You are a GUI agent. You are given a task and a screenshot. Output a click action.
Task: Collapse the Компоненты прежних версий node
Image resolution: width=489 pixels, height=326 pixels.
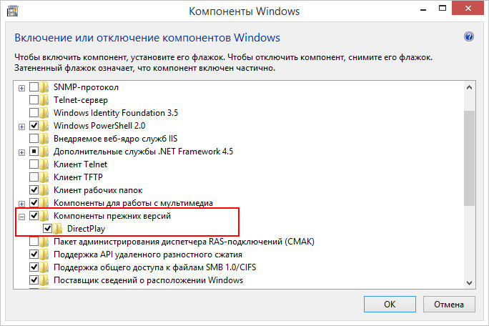[21, 217]
